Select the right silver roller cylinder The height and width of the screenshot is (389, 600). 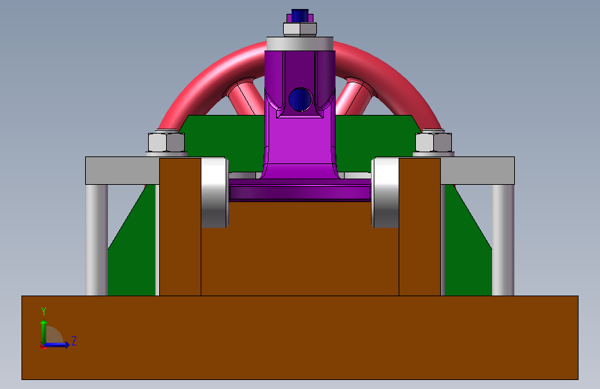(x=385, y=192)
